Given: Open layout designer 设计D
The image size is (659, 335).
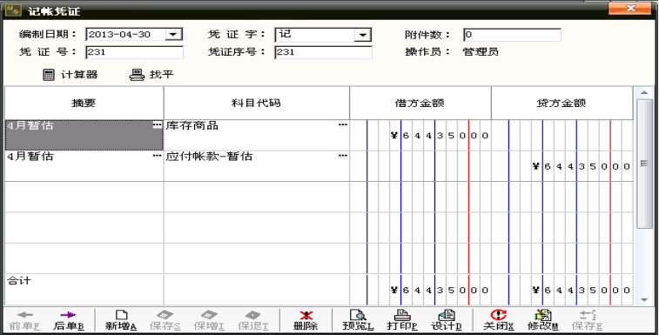Looking at the screenshot, I should click(447, 320).
